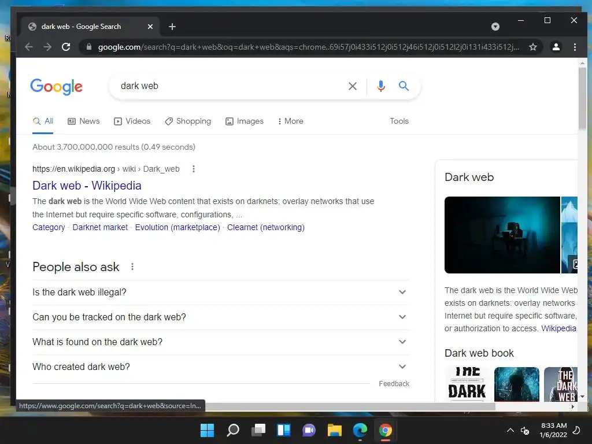Open the hooded-figure book cover thumbnail
Image resolution: width=592 pixels, height=444 pixels.
(516, 384)
